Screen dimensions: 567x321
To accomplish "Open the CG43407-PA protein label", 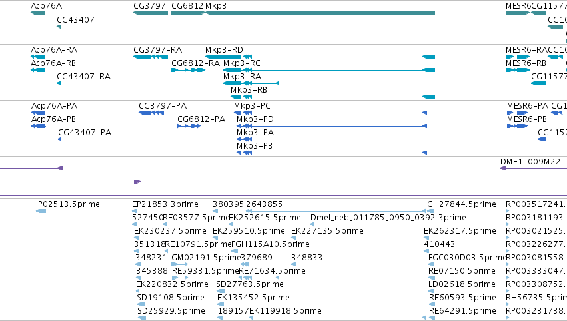I will pyautogui.click(x=85, y=133).
